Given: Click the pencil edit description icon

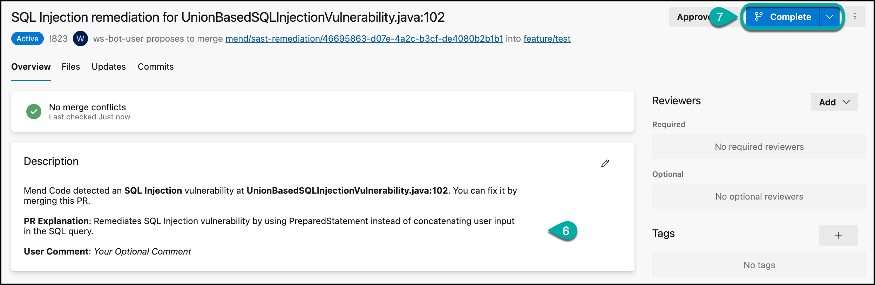Looking at the screenshot, I should (605, 164).
